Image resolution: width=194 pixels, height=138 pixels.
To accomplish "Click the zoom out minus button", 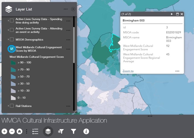I will coord(12,132).
